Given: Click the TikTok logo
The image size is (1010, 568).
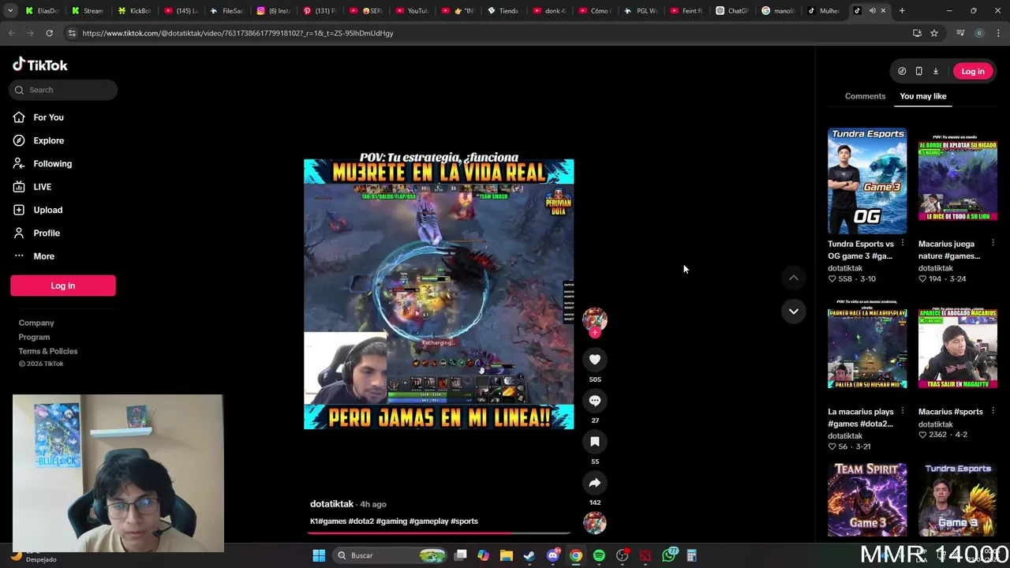Looking at the screenshot, I should [x=40, y=65].
